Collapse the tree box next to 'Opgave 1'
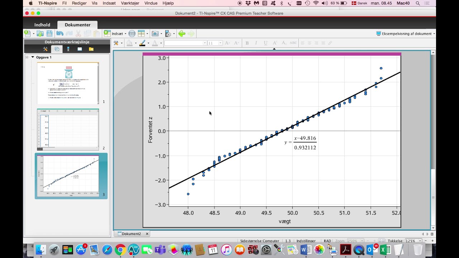Screen dimensions: 459x258 pos(27,57)
